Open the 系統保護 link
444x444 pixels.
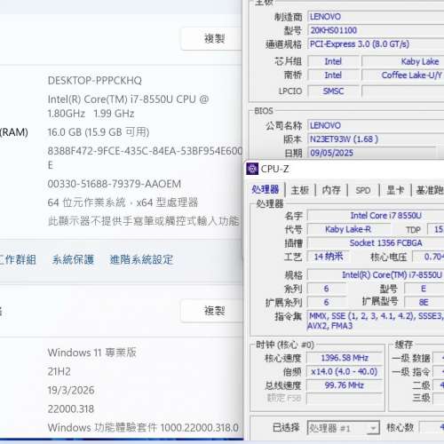coord(73,260)
